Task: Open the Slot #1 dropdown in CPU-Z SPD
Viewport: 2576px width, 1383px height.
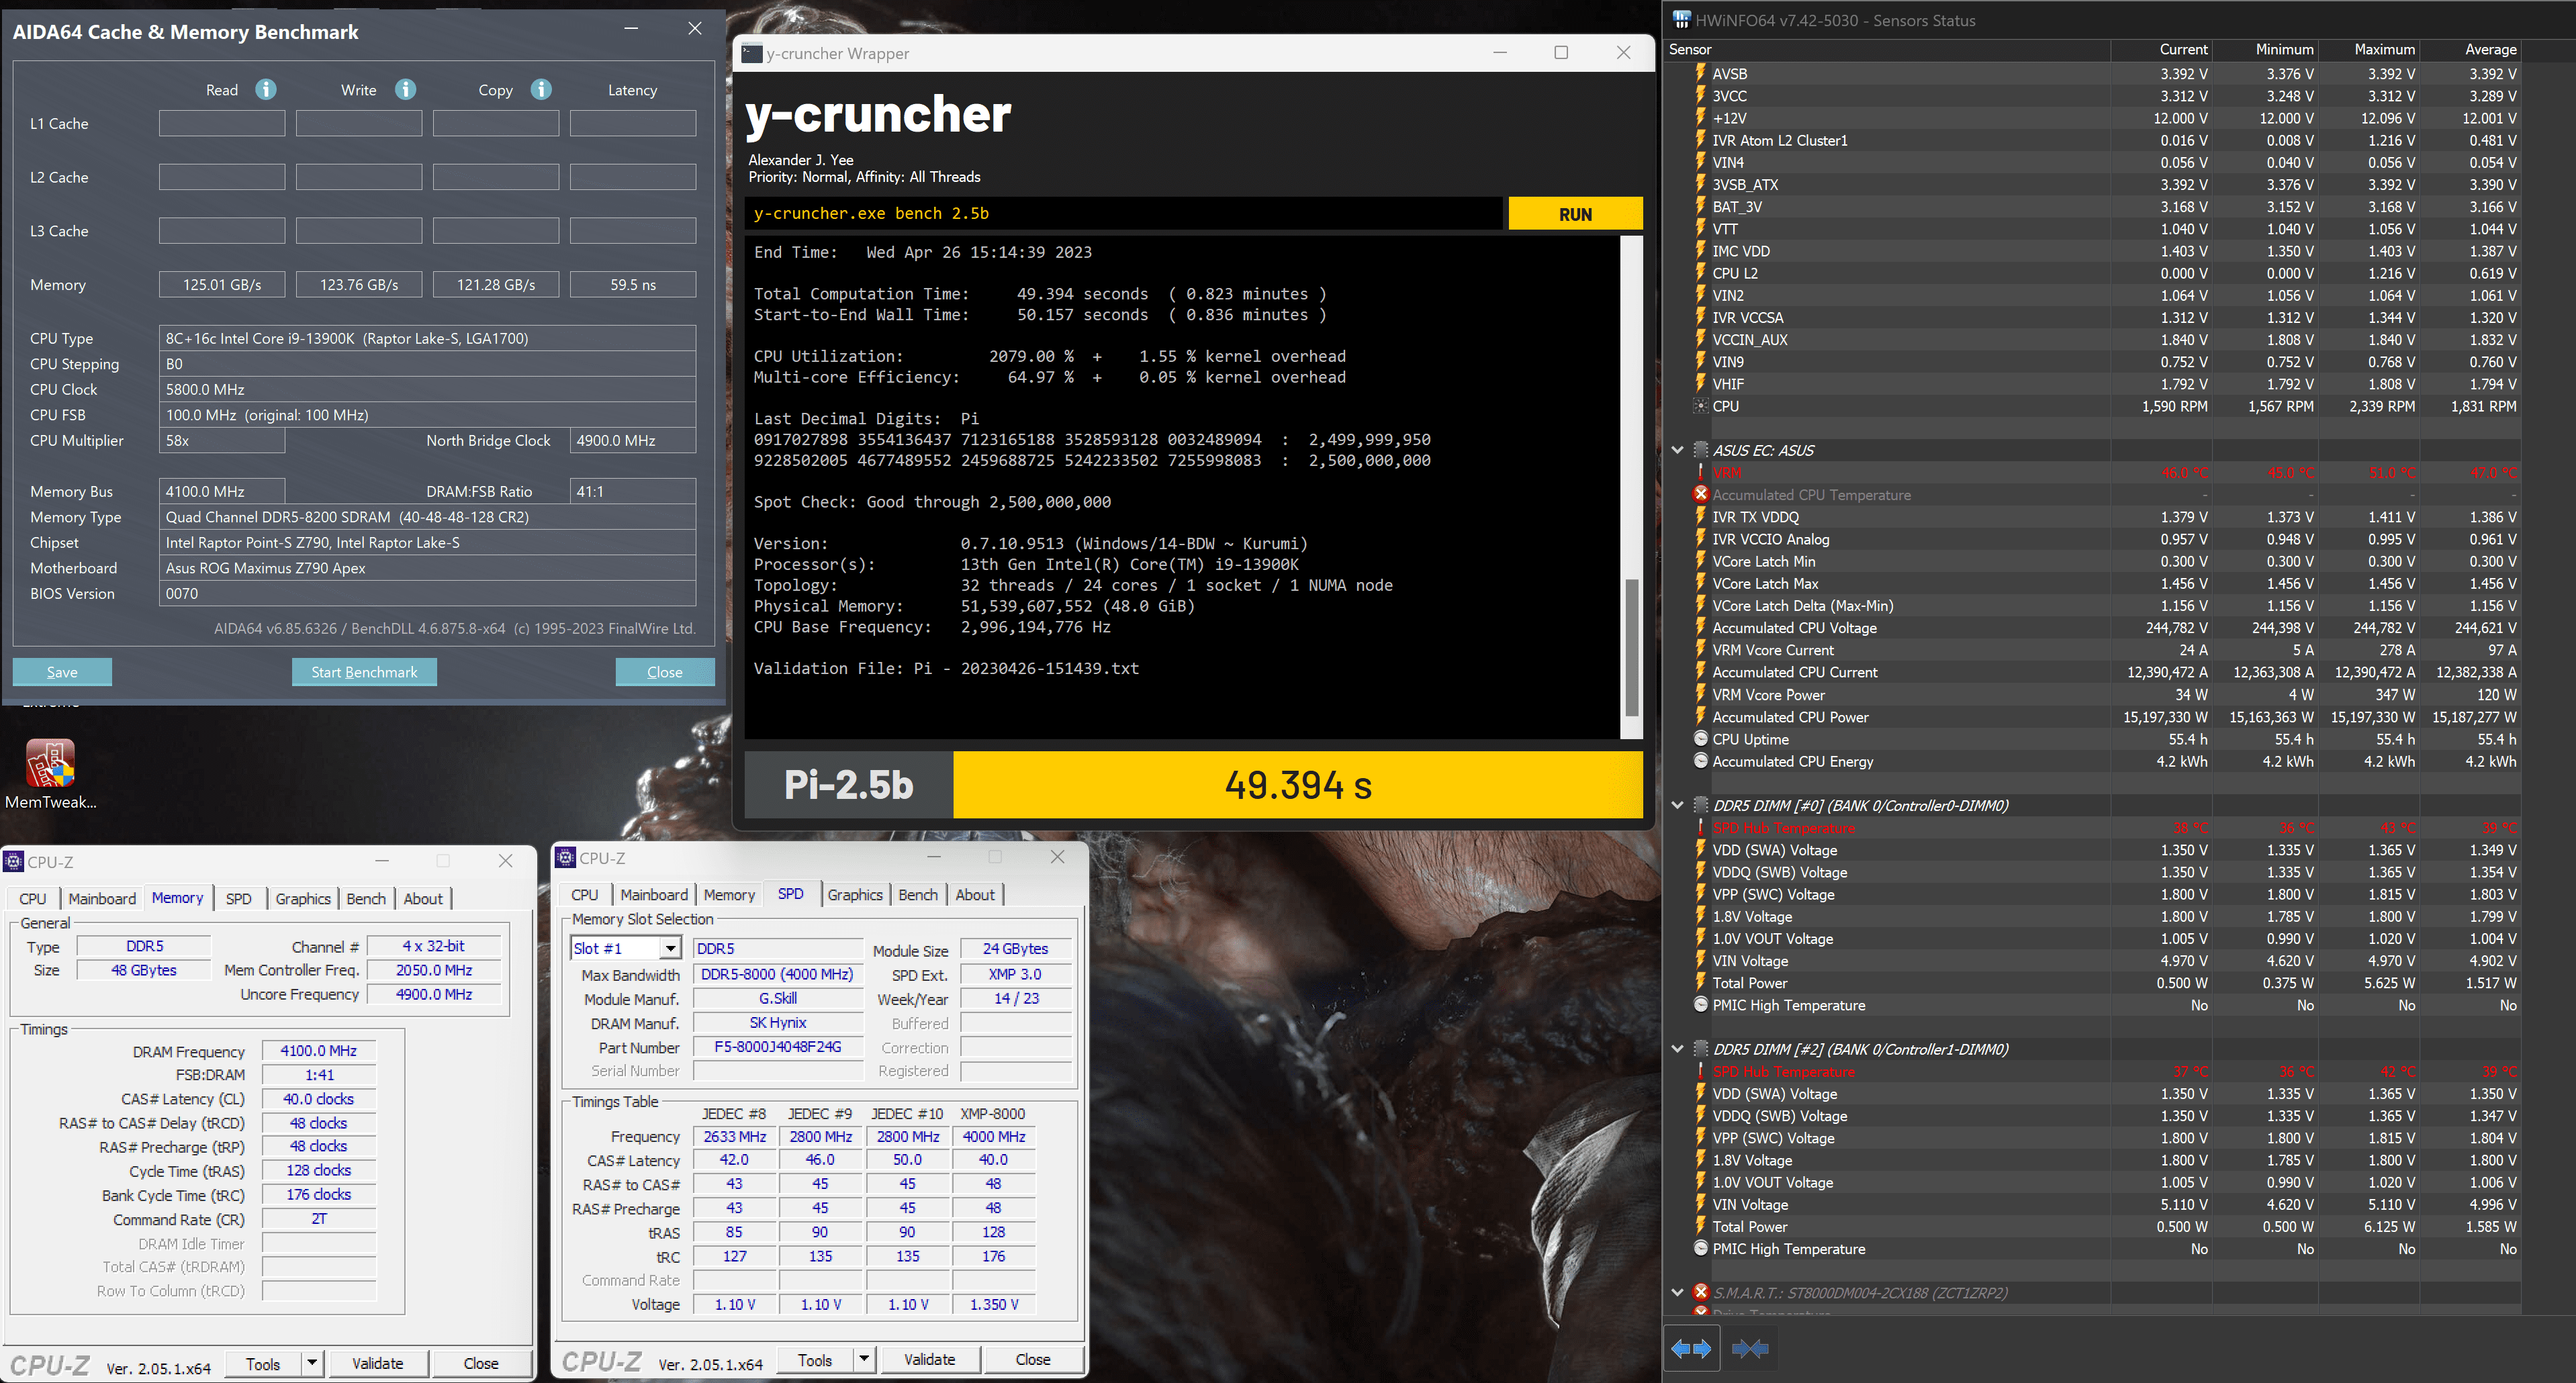Action: [x=670, y=948]
